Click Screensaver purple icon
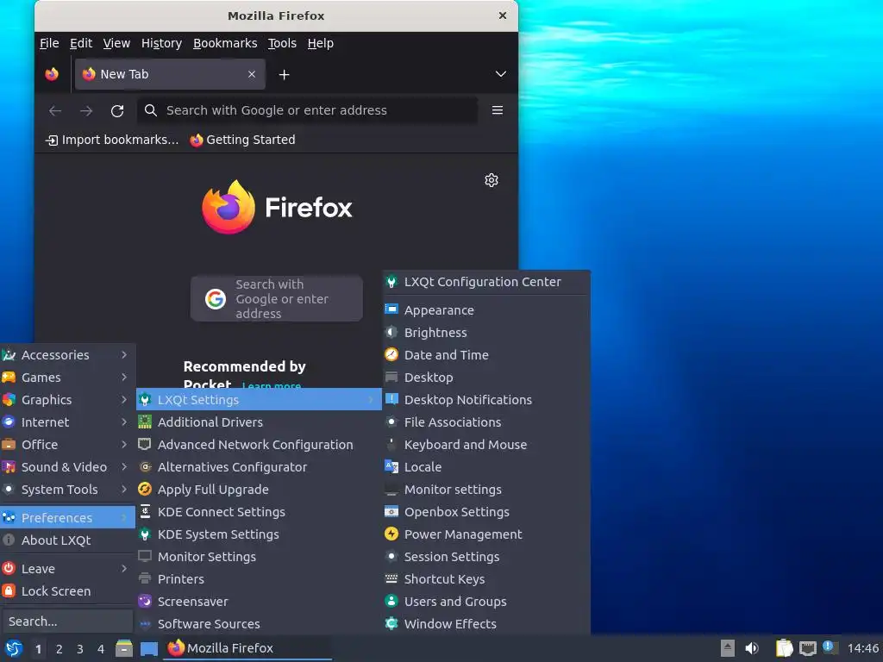Image resolution: width=883 pixels, height=662 pixels. point(145,601)
